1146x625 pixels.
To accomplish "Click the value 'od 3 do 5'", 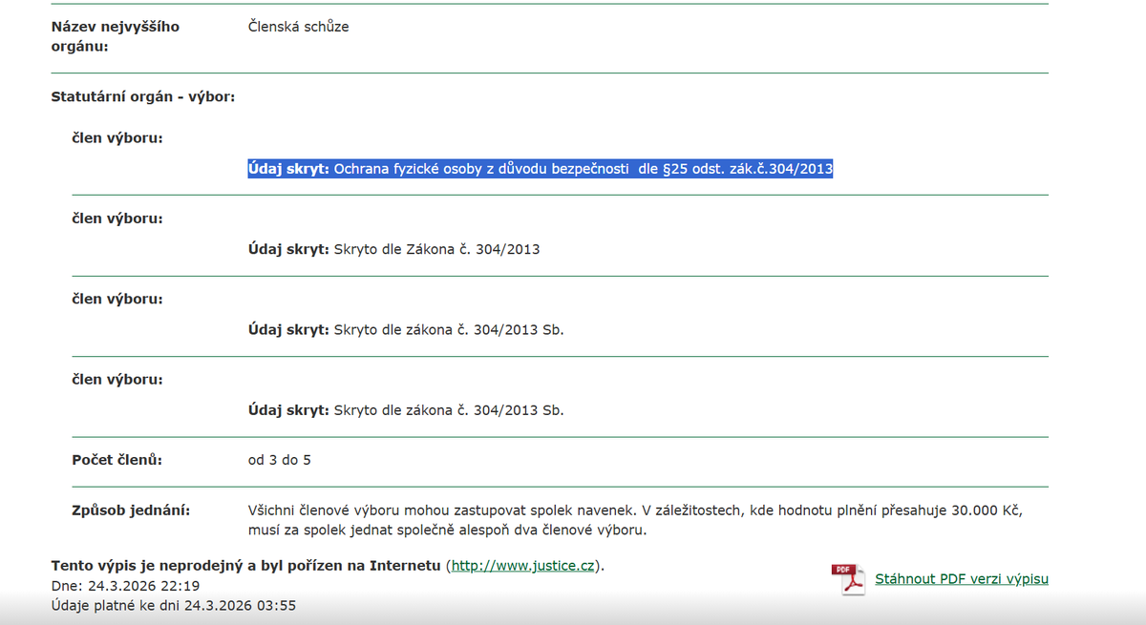I will point(280,460).
